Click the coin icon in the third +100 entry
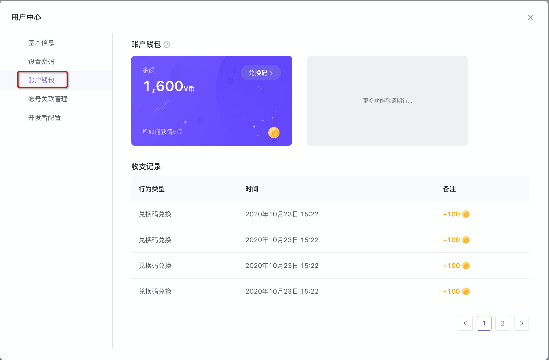Viewport: 549px width, 360px height. (466, 265)
